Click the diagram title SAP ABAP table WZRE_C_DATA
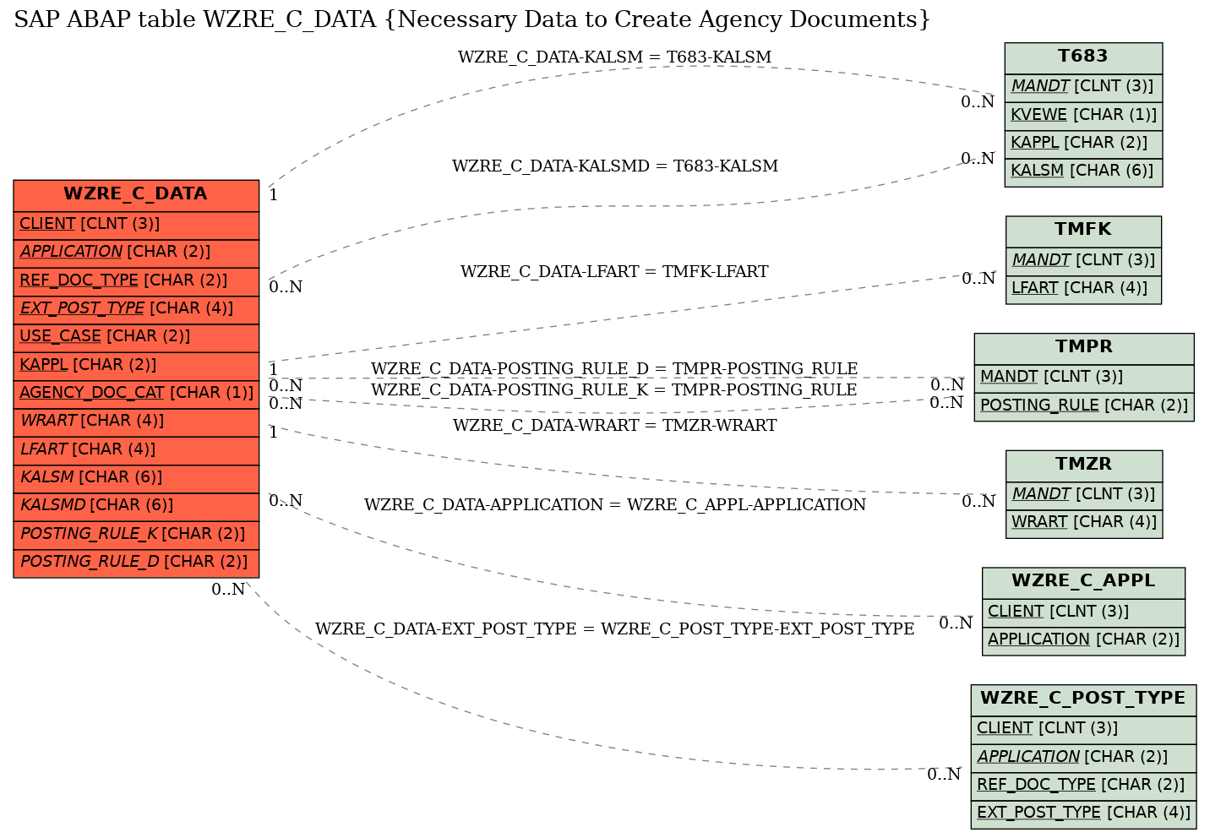This screenshot has width=1210, height=838. point(471,19)
